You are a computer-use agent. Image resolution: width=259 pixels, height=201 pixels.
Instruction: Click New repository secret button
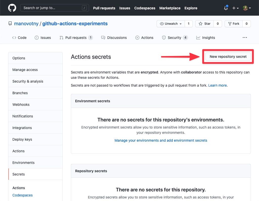(228, 57)
